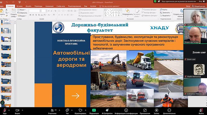The width and height of the screenshot is (207, 115).
Task: Open the Zoom Chat panel
Action: tap(67, 110)
